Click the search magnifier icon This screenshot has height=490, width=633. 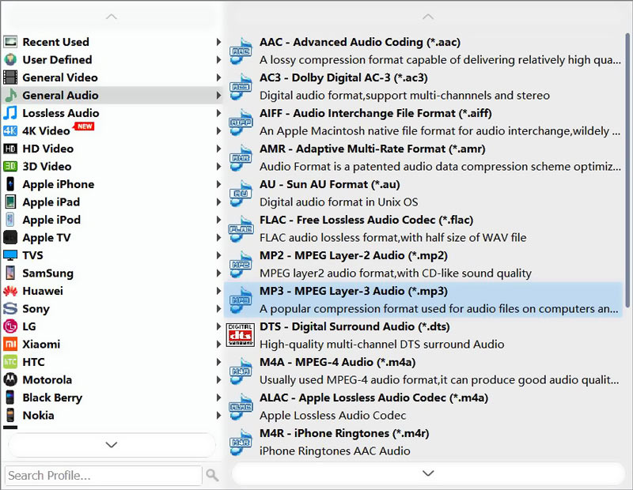[x=212, y=475]
